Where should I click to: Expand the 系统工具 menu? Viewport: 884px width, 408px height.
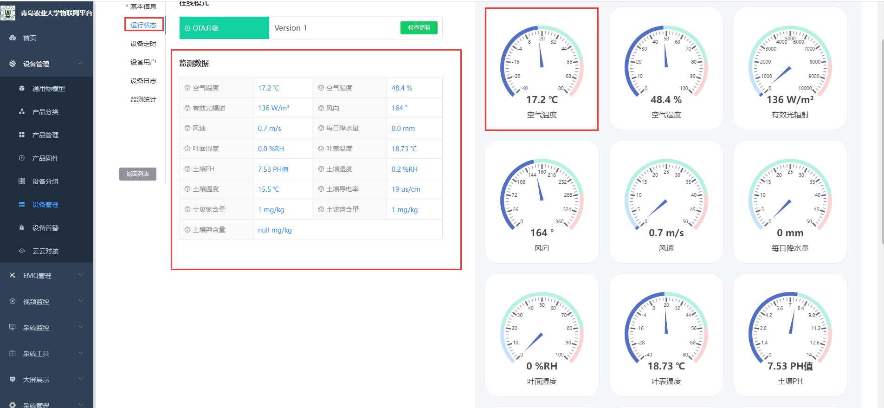[81, 353]
